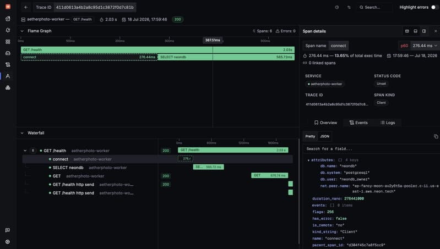Viewport: 440px width, 249px height.
Task: Open the storage drive icon in sidebar
Action: (x=8, y=53)
